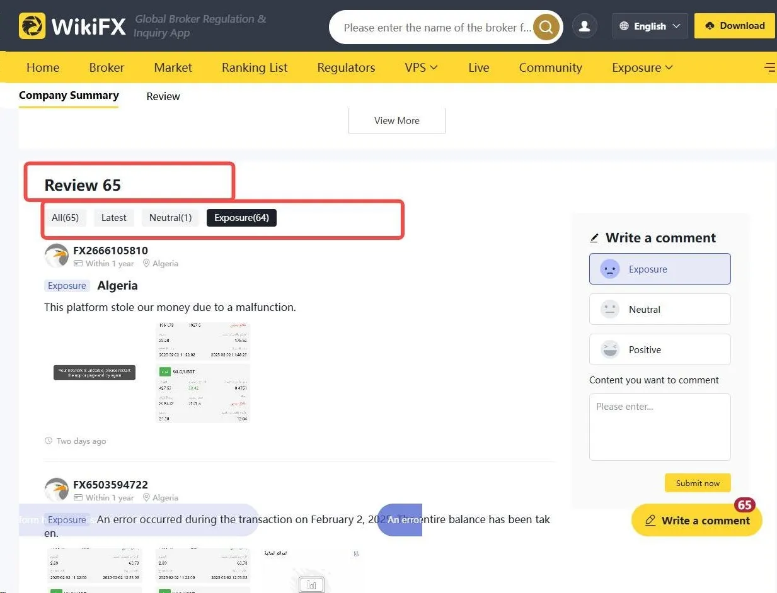Click username FX2666105810
Image resolution: width=777 pixels, height=593 pixels.
[111, 251]
